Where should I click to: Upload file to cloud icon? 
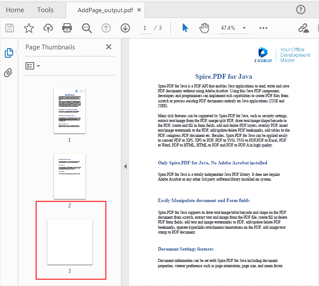[x=48, y=28]
